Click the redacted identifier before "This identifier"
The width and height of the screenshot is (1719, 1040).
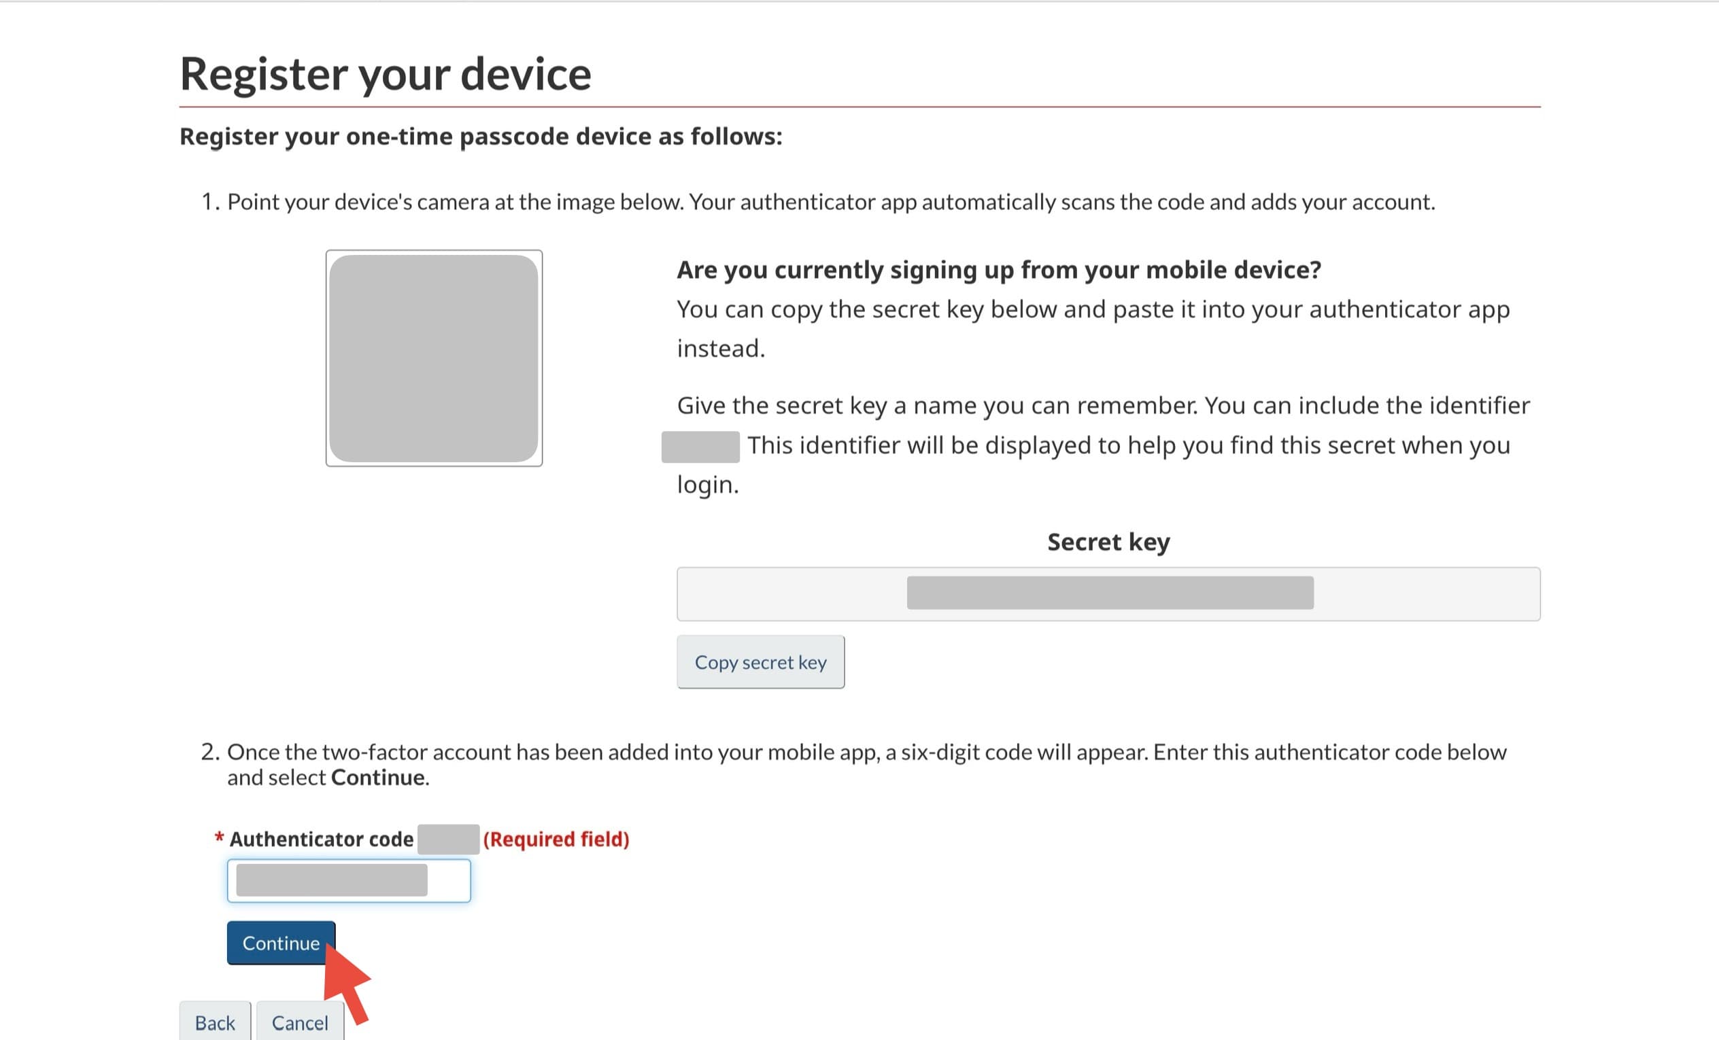(x=700, y=447)
